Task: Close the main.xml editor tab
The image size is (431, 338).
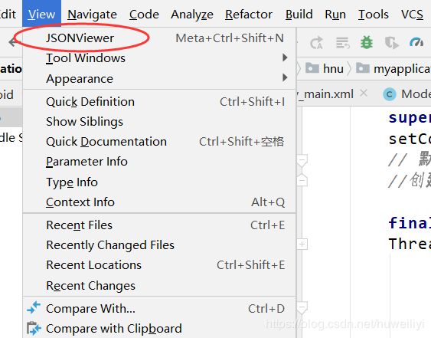Action: [x=364, y=94]
